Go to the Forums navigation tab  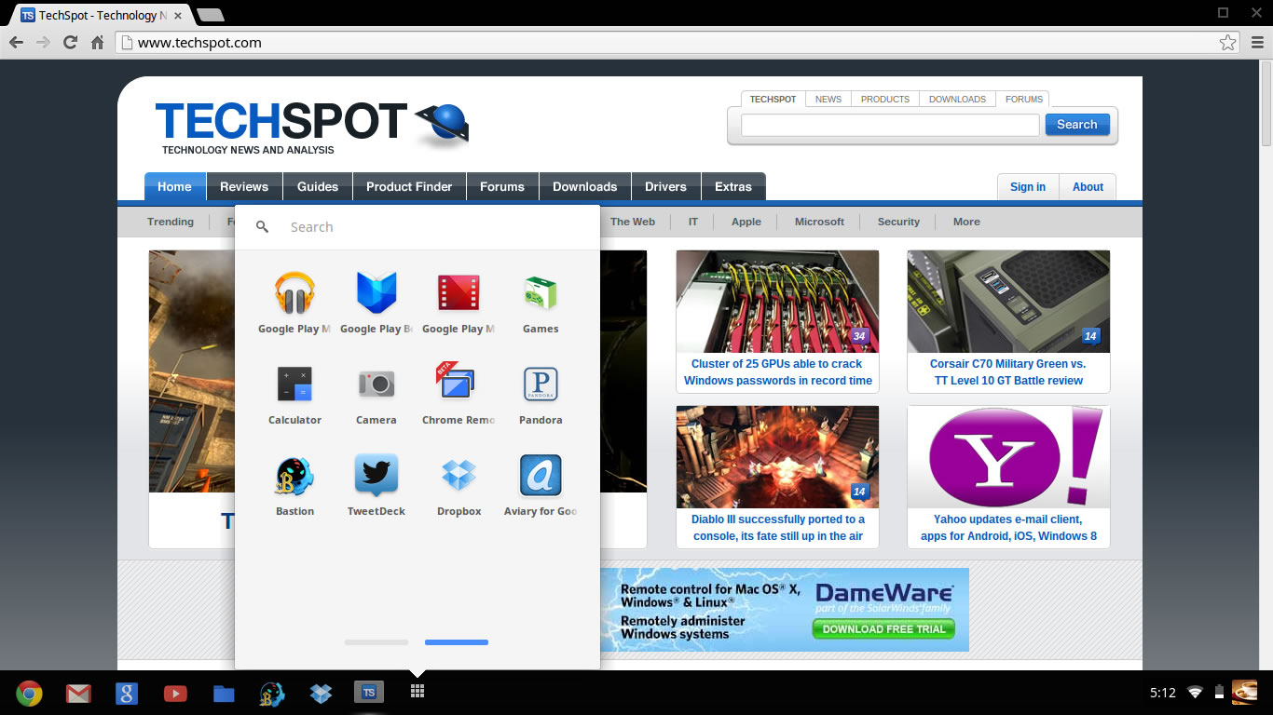pyautogui.click(x=502, y=186)
